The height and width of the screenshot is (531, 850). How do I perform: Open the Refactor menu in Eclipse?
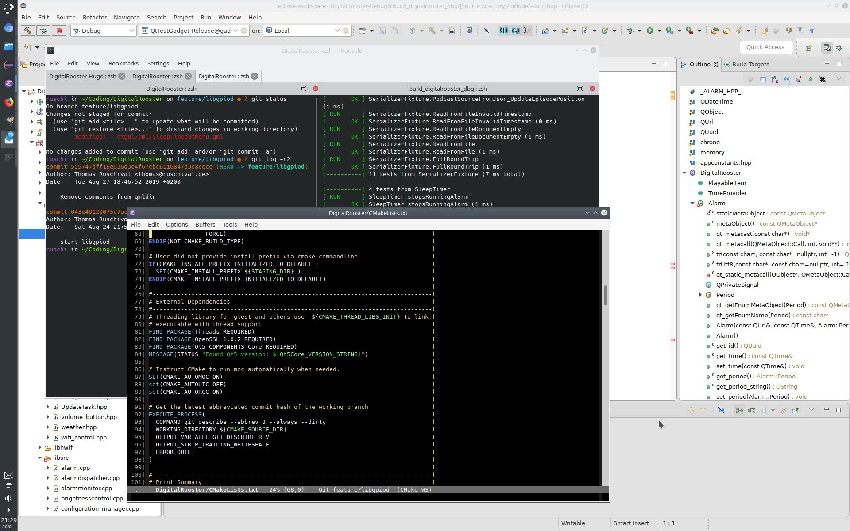coord(95,17)
